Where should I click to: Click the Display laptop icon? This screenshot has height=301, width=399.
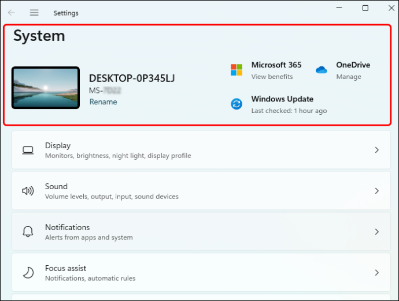28,150
